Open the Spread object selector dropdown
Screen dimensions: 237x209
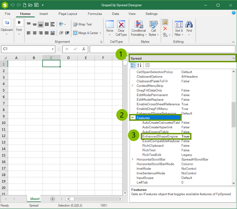233,58
